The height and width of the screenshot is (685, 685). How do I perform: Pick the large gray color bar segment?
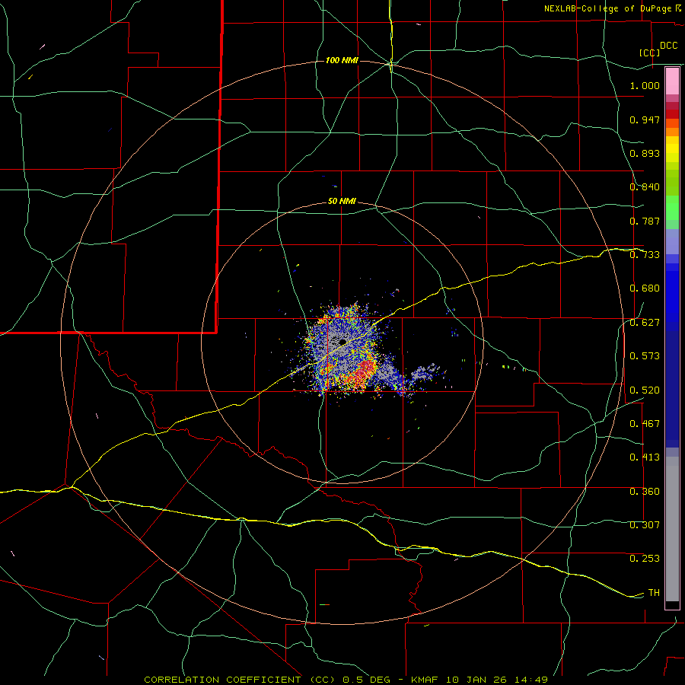coord(672,529)
